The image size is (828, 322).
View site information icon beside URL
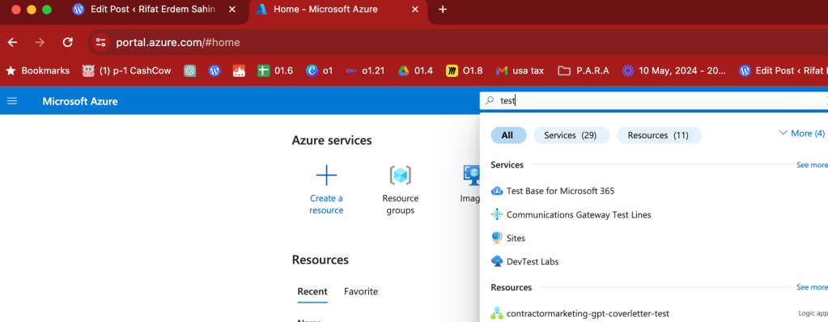pyautogui.click(x=100, y=43)
